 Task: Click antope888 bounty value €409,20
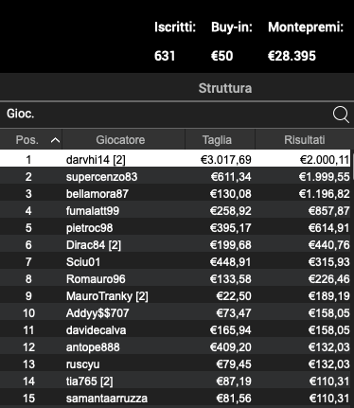[231, 347]
